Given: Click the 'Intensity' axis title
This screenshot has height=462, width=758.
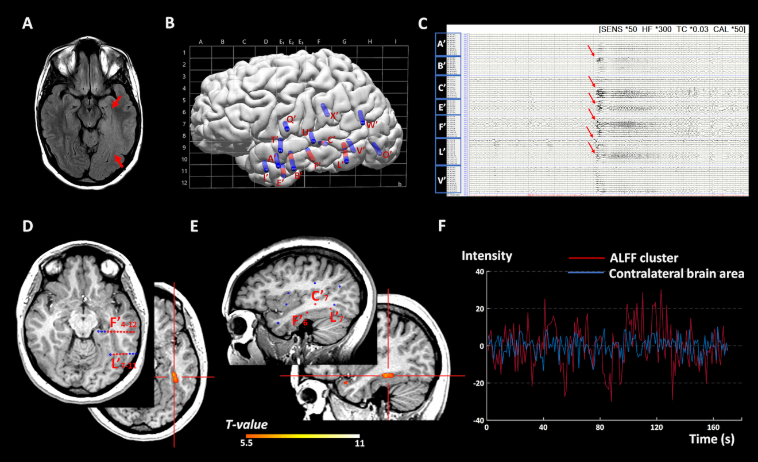Looking at the screenshot, I should pyautogui.click(x=487, y=256).
